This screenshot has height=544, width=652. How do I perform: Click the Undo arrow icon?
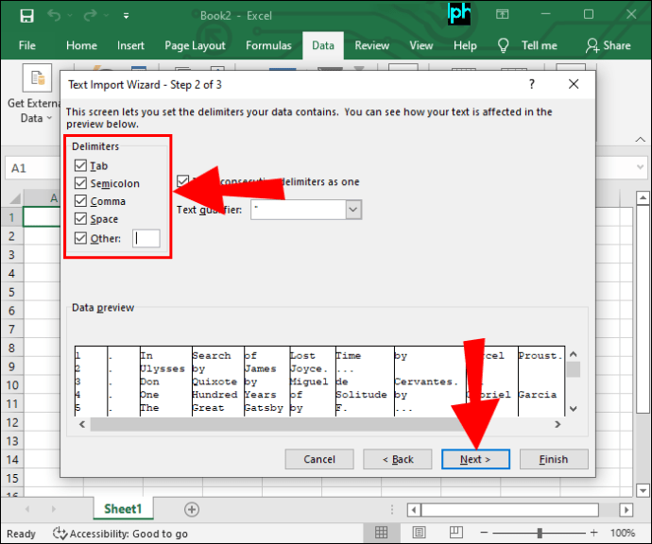[54, 16]
